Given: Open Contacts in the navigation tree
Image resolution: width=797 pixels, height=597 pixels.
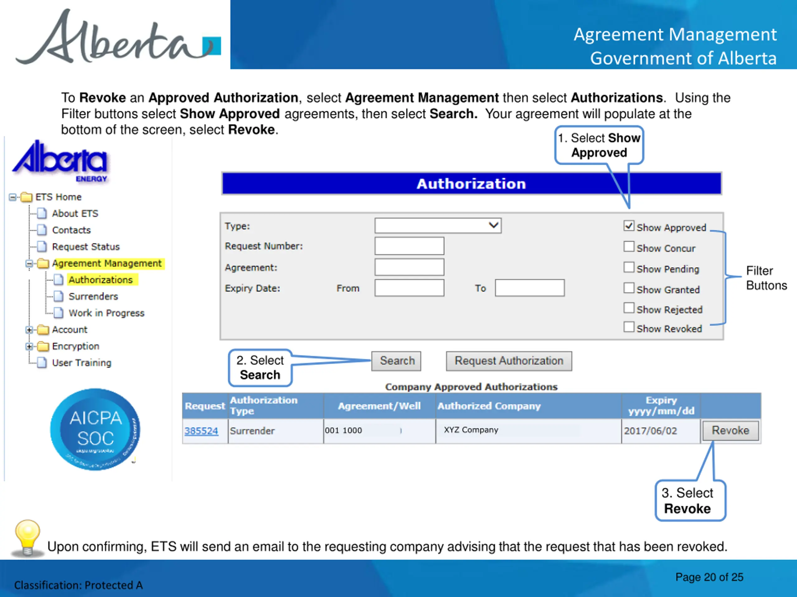Looking at the screenshot, I should 71,230.
